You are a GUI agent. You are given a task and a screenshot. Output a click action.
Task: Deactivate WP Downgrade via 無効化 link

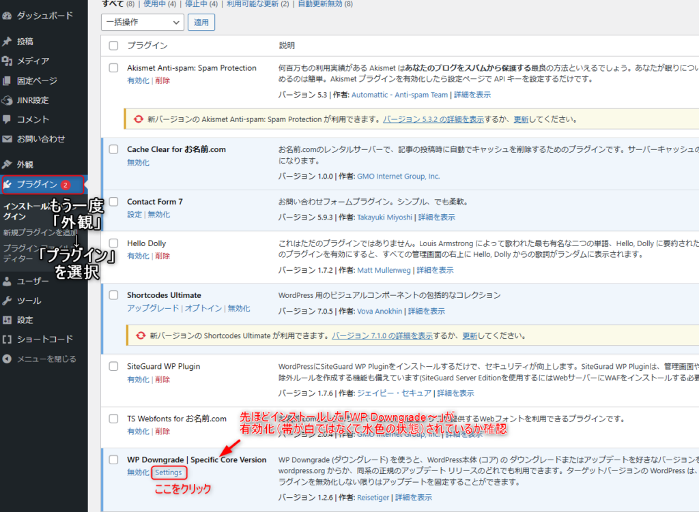[138, 472]
